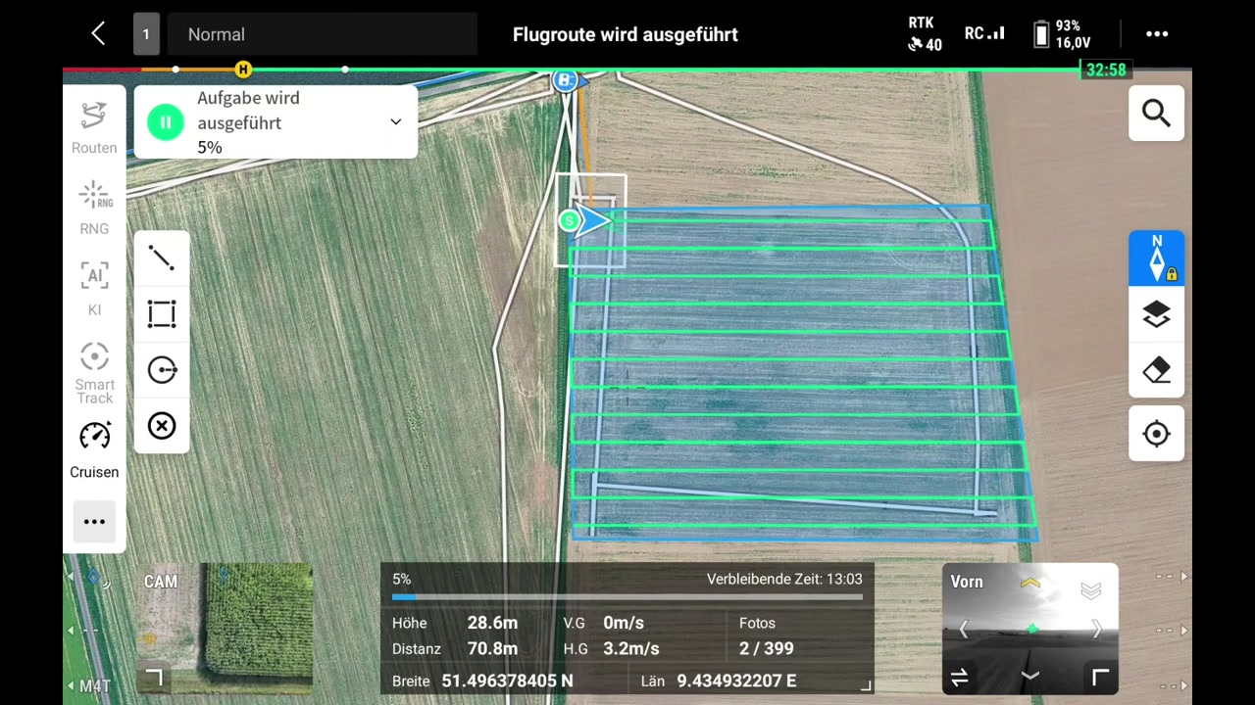Screen dimensions: 1255x705
Task: Select the green S start waypoint
Action: pos(569,221)
